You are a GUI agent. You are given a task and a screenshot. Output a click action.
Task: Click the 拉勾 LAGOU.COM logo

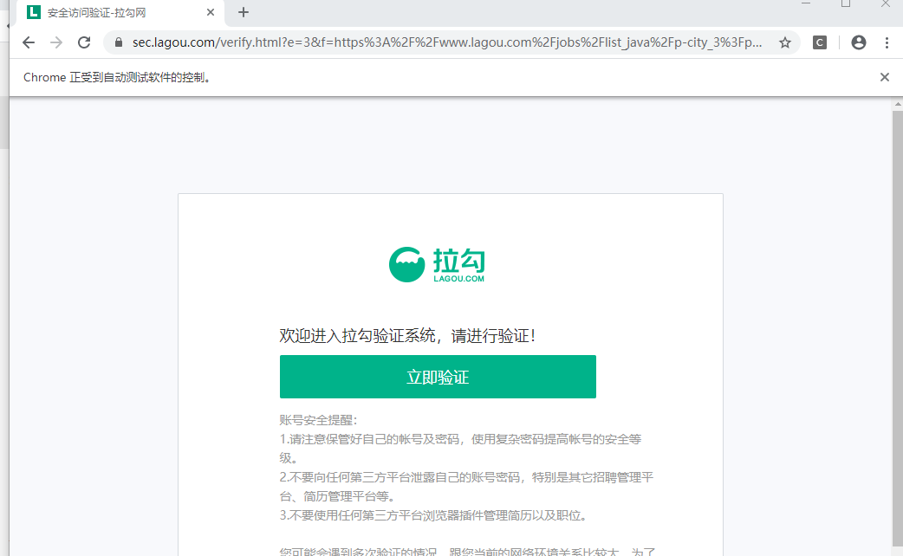click(437, 265)
